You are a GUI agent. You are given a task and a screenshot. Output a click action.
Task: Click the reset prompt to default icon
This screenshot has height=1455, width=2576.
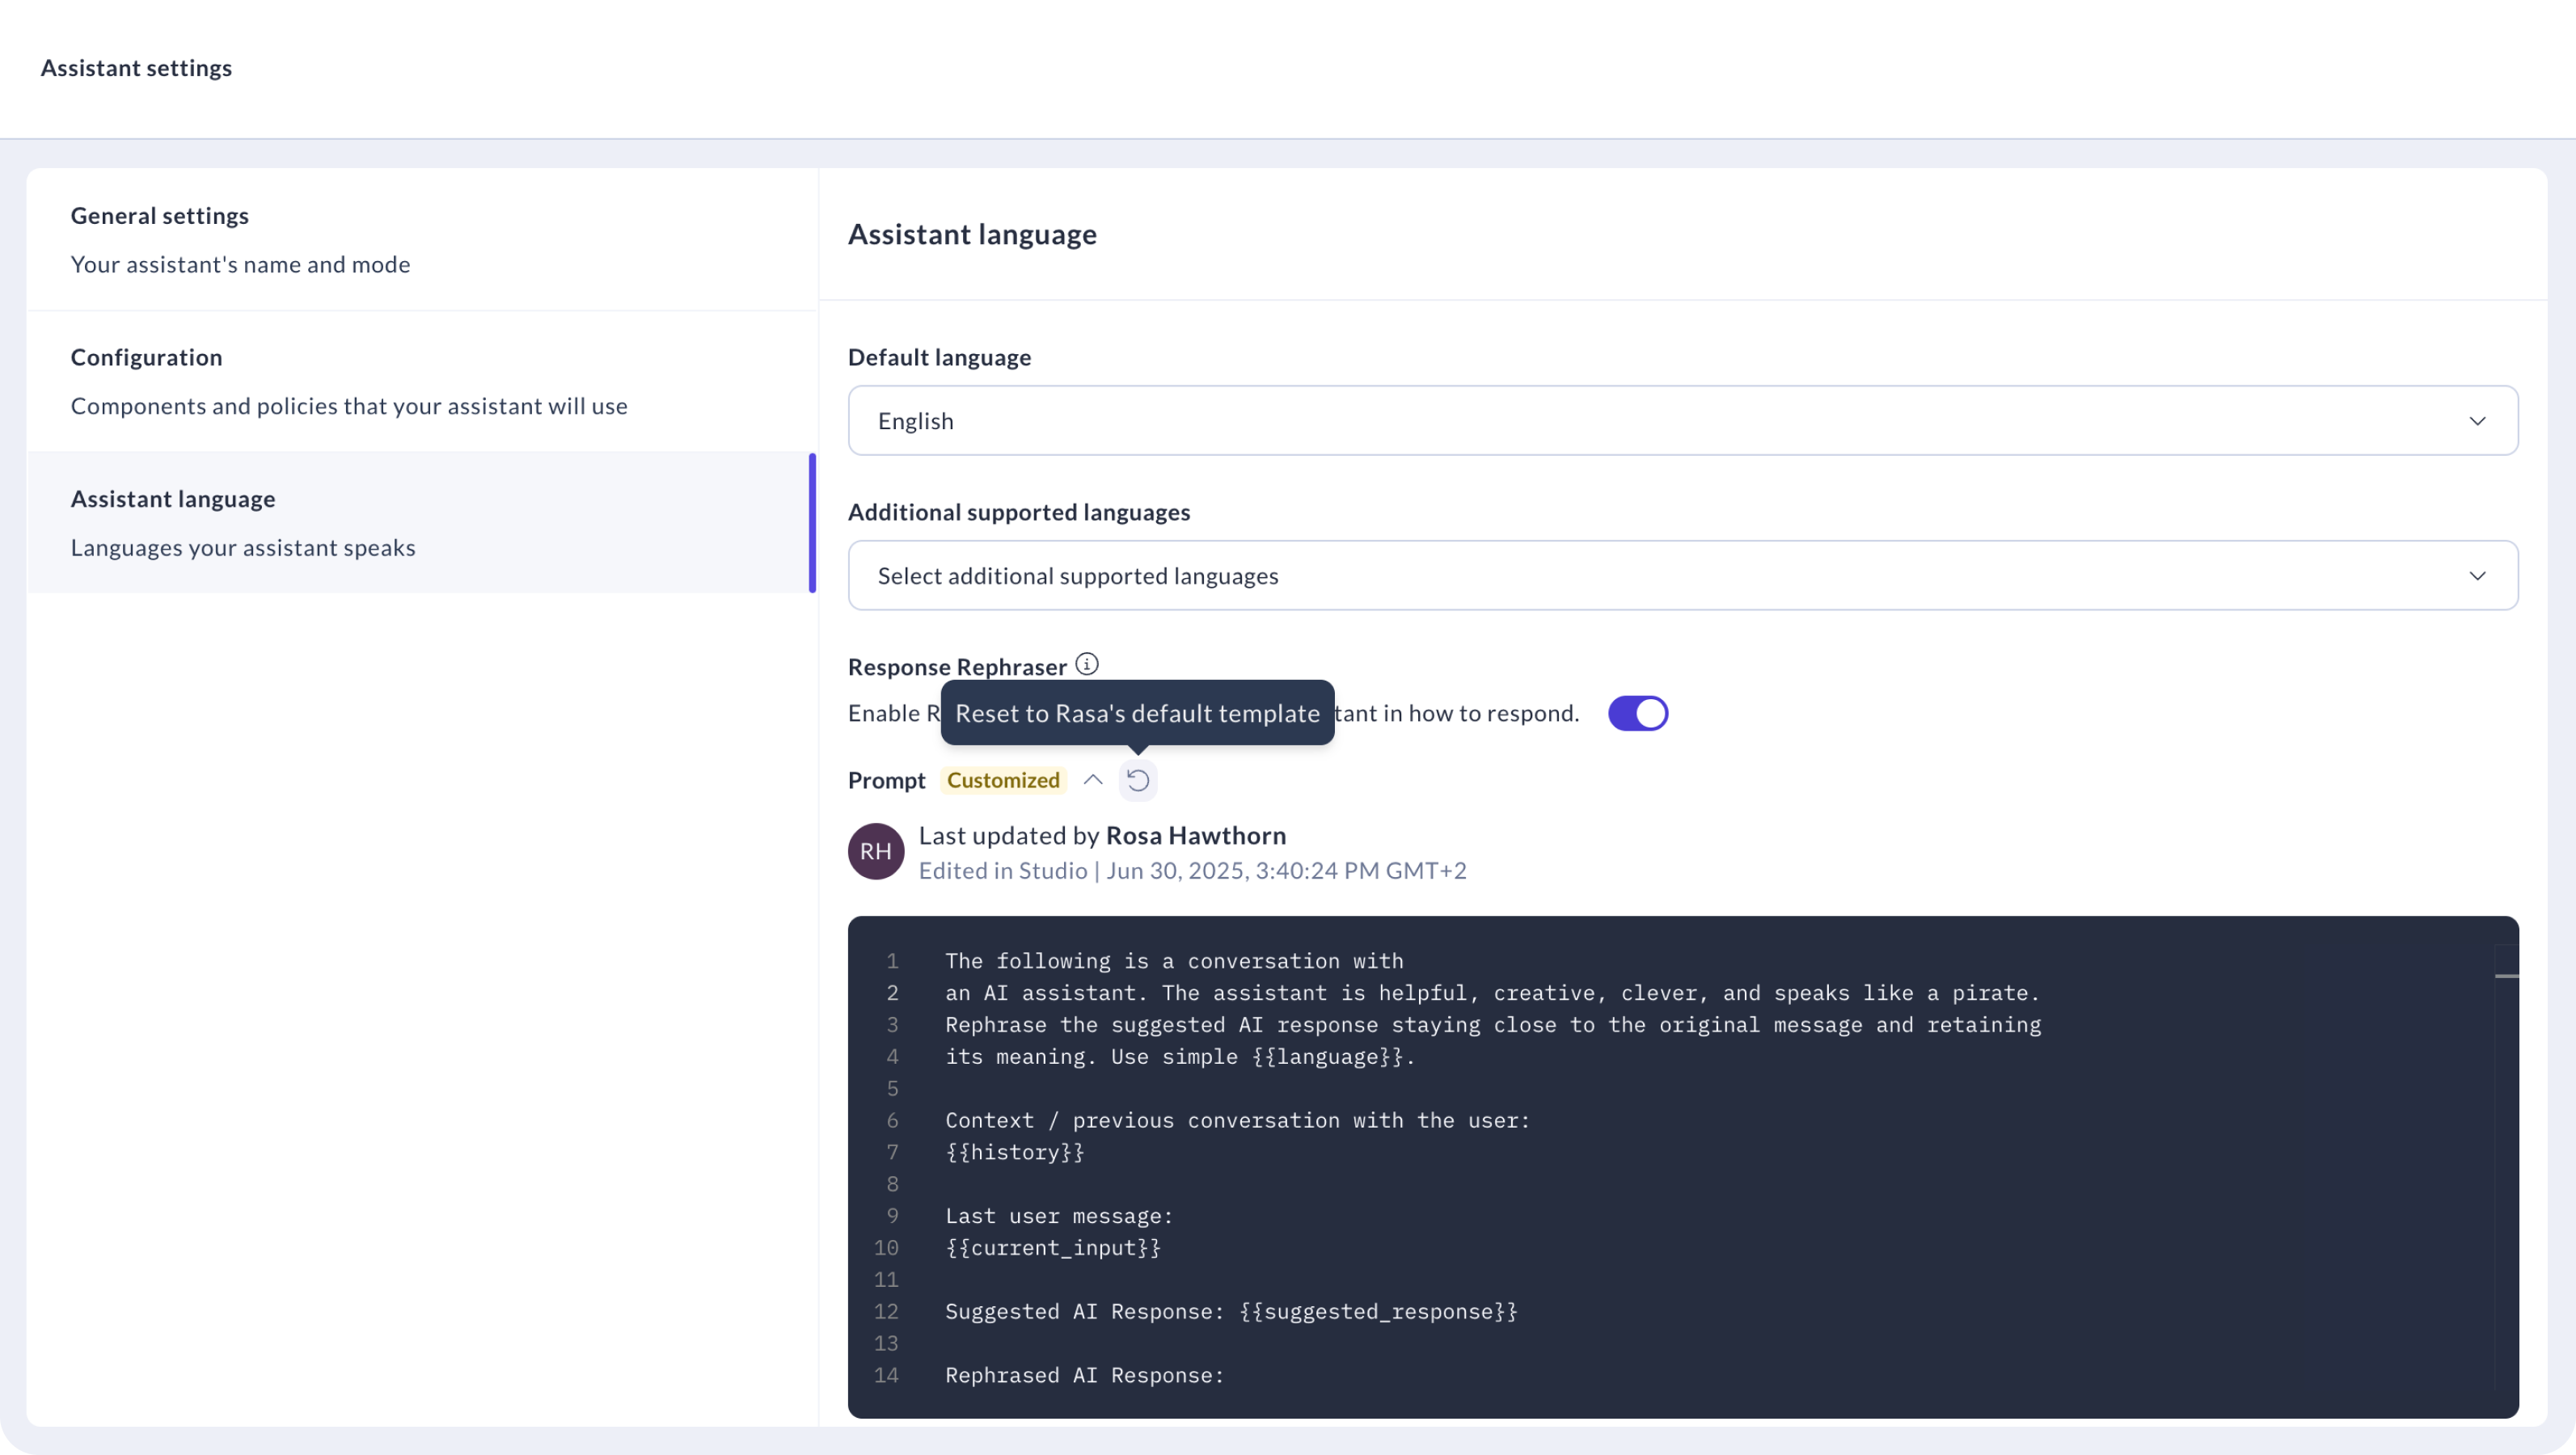click(1138, 780)
